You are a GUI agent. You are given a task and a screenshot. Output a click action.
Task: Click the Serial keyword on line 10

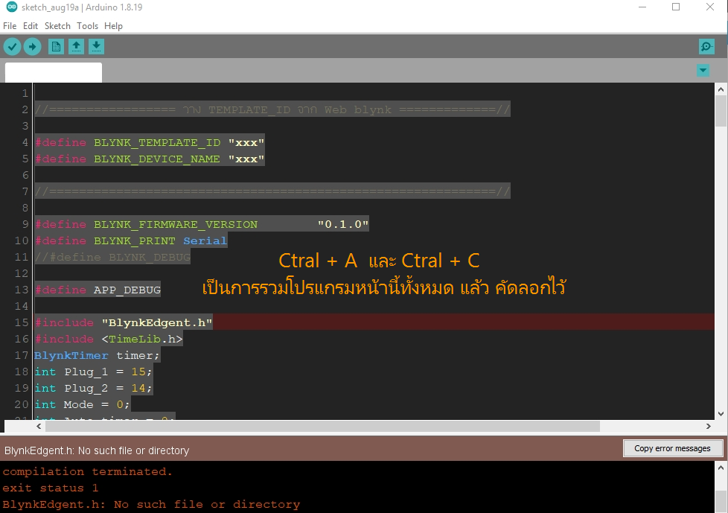[x=205, y=240]
